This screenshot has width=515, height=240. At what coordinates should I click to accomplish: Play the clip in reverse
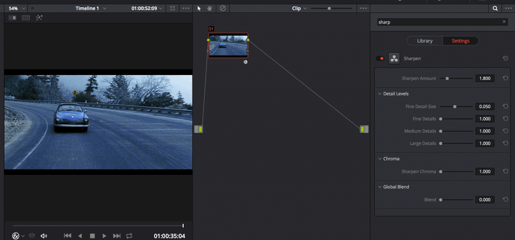tap(80, 236)
